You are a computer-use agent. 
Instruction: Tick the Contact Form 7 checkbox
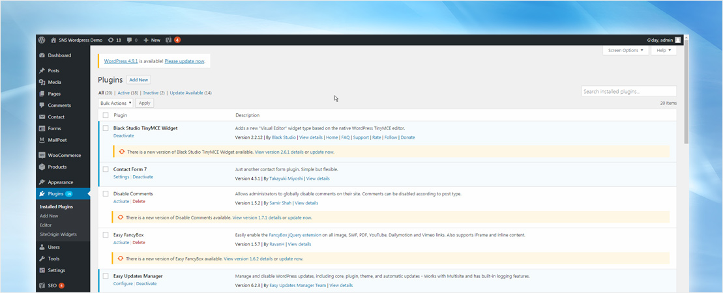(106, 169)
